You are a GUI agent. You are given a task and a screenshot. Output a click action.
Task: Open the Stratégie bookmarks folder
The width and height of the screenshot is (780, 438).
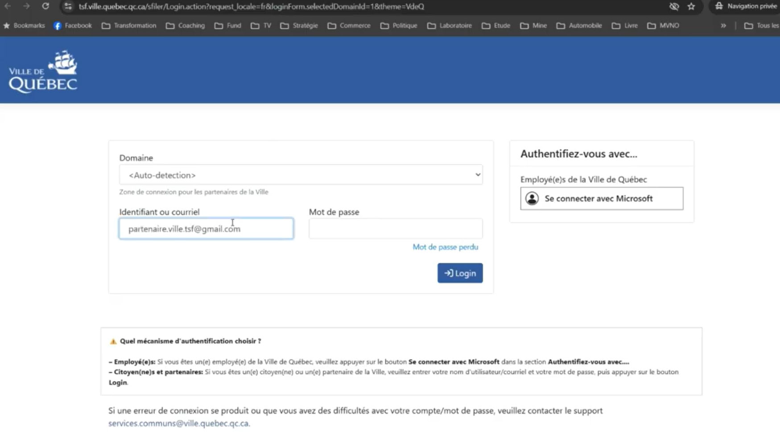tap(299, 25)
